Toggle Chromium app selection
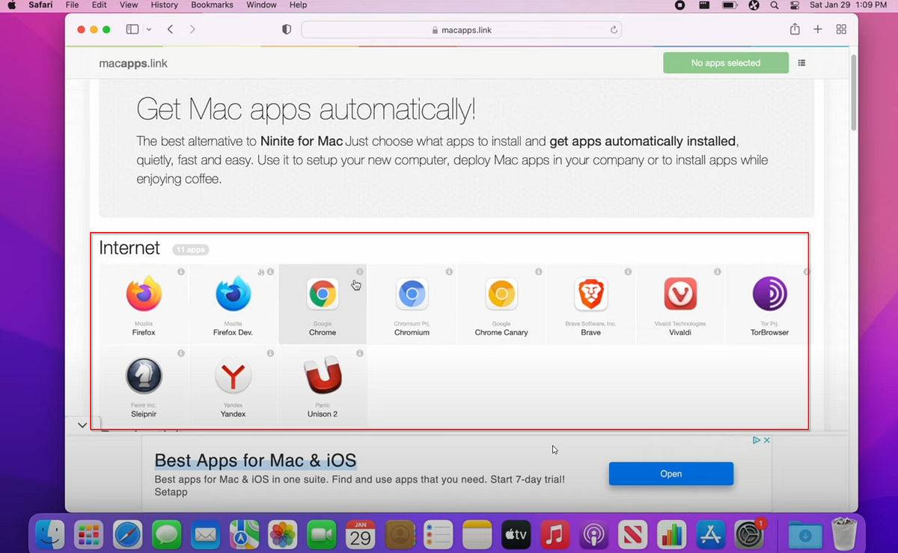The height and width of the screenshot is (553, 898). coord(412,296)
